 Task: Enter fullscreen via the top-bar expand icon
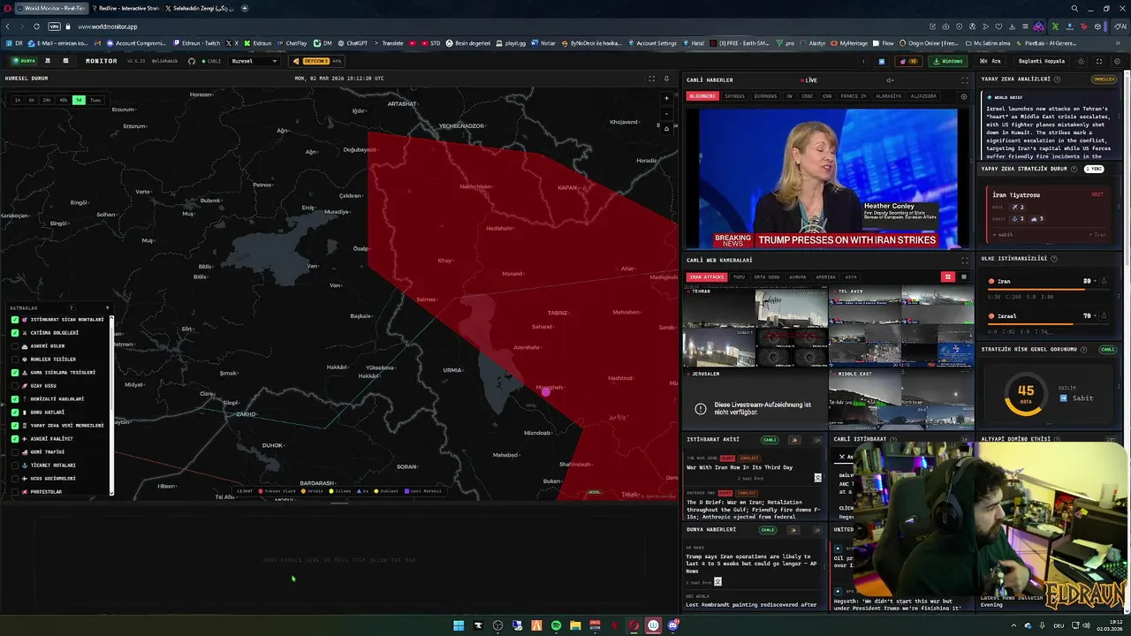coord(1099,61)
